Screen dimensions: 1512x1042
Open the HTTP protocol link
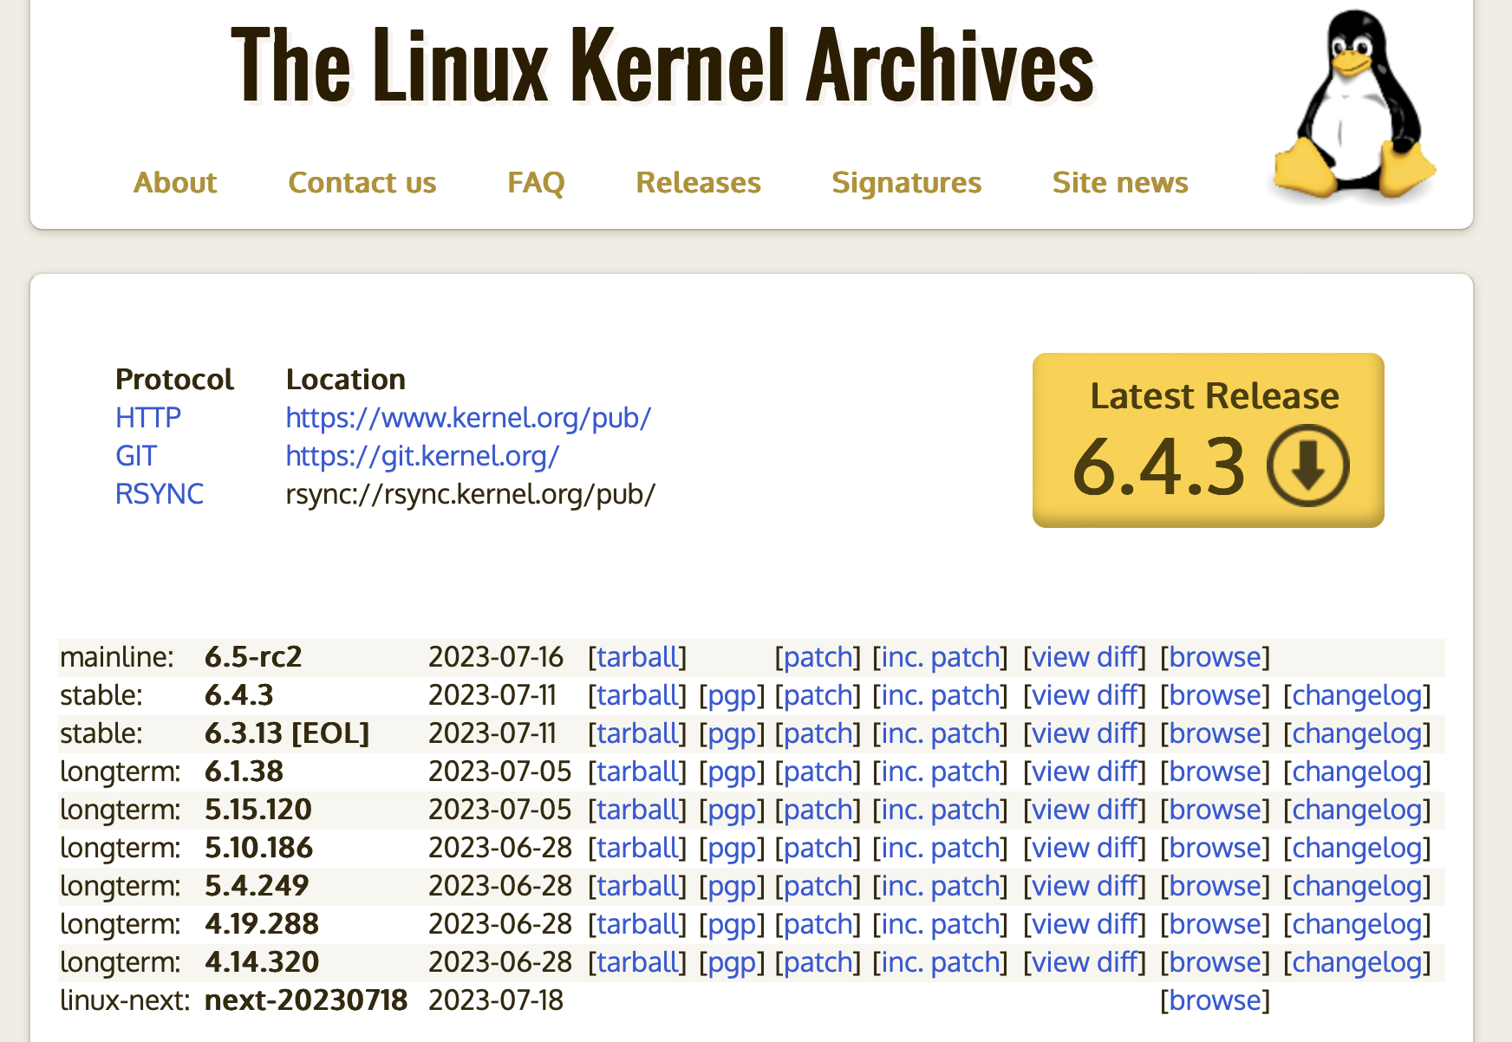click(148, 418)
